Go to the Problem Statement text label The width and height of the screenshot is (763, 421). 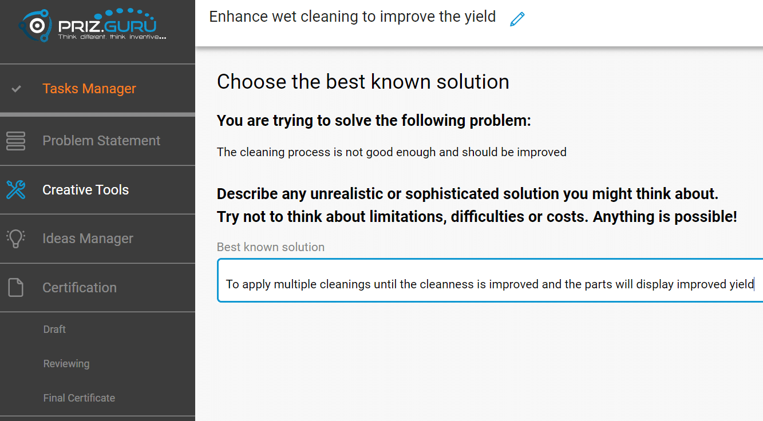pyautogui.click(x=101, y=141)
